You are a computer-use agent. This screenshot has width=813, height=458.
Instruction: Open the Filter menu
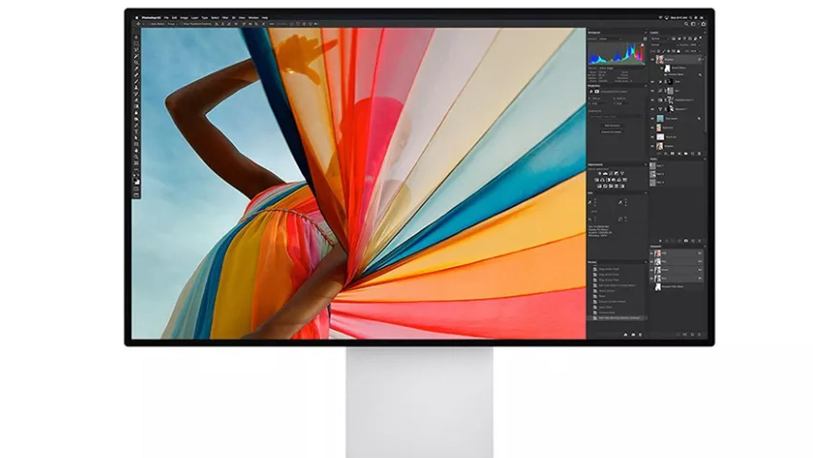[x=225, y=18]
